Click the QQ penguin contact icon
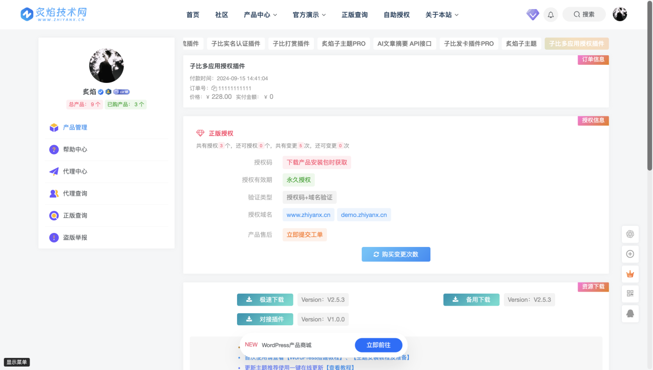Image resolution: width=653 pixels, height=370 pixels. pos(630,314)
